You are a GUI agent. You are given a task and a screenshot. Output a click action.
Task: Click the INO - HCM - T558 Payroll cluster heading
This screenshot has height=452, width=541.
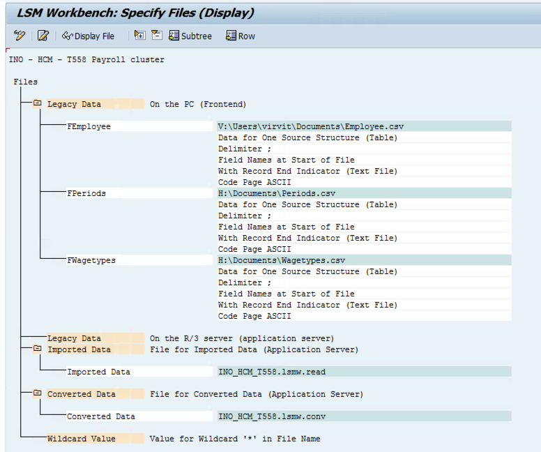point(86,59)
